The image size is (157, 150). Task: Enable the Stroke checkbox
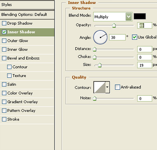(x=4, y=119)
